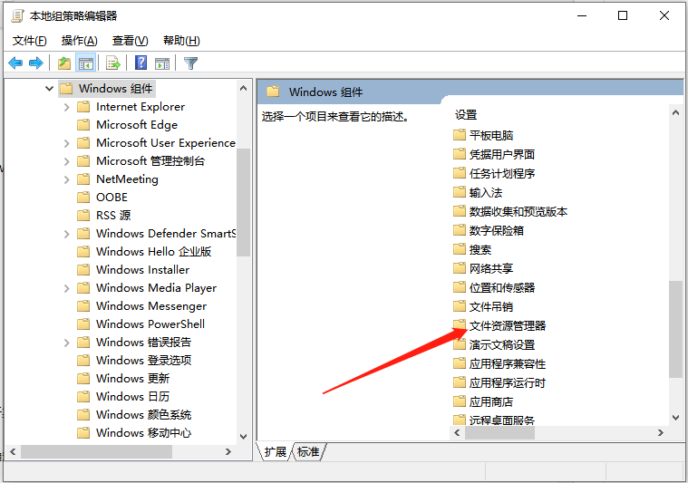Click the 设置 column header
This screenshot has height=483, width=688.
pyautogui.click(x=466, y=115)
